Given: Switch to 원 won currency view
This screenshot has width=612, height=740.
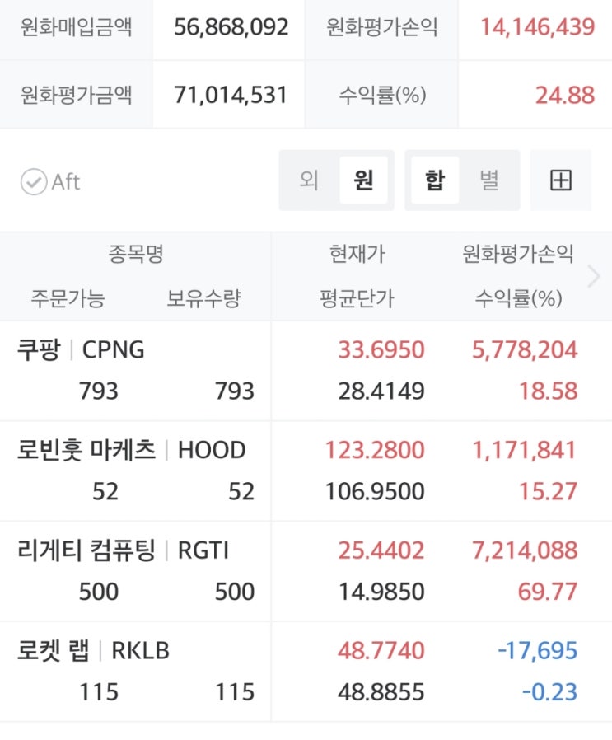Looking at the screenshot, I should (x=363, y=180).
